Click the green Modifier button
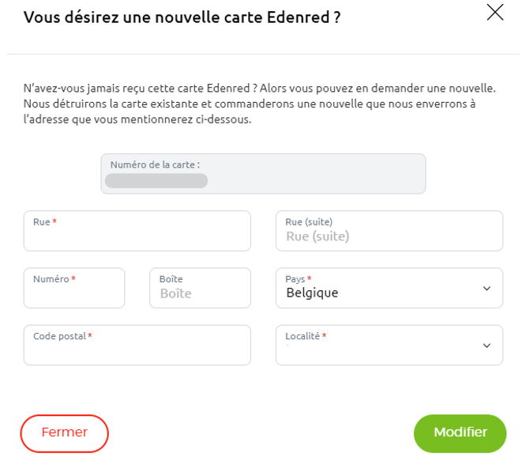This screenshot has width=522, height=476. tap(460, 433)
